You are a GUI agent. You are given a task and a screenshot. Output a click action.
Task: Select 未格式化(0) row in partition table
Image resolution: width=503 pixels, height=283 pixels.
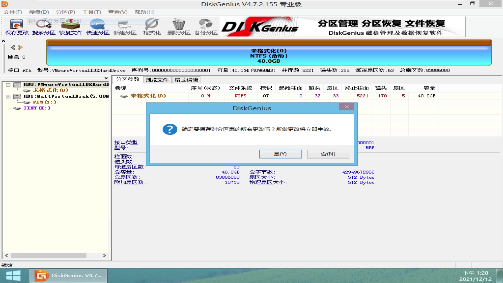[275, 96]
